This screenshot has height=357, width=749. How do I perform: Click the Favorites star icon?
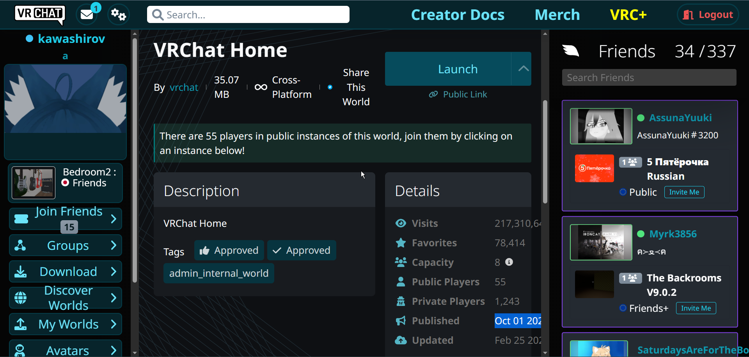click(401, 243)
